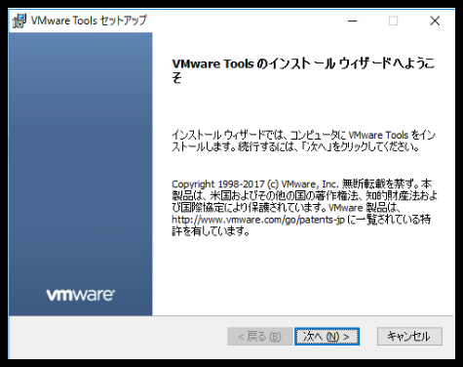Click the blue 'VMware Tools' words in description
The height and width of the screenshot is (367, 463).
click(378, 135)
